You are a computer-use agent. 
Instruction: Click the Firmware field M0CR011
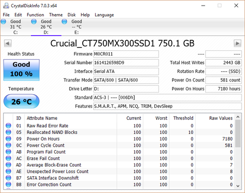126,54
